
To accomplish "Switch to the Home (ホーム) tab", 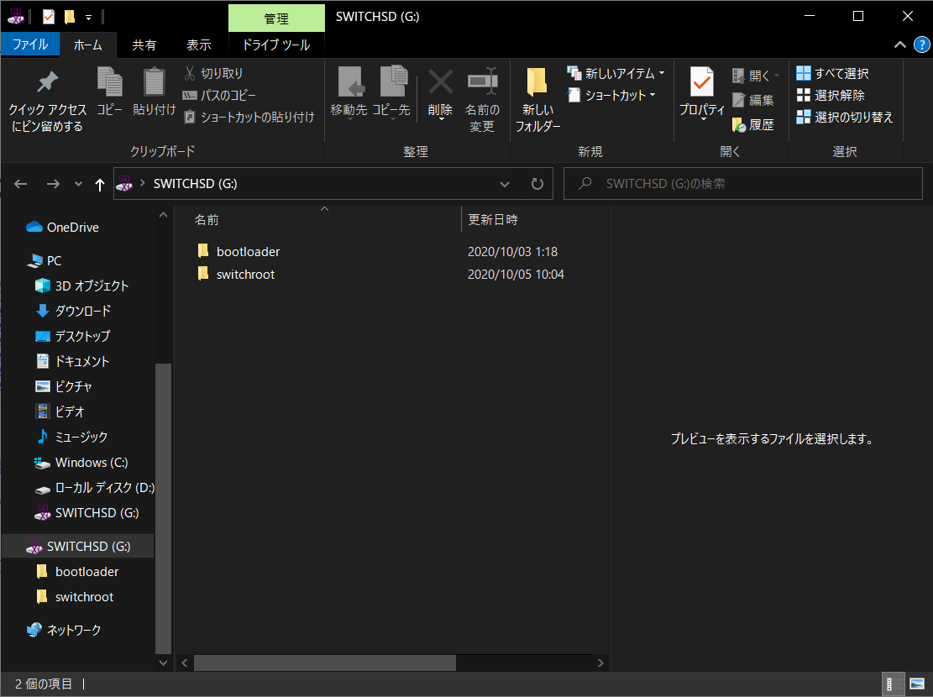I will point(88,45).
